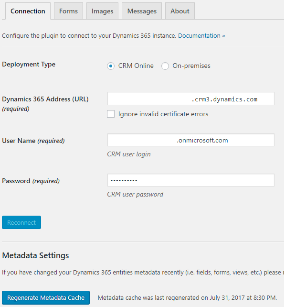Switch to the Forms tab
285x307 pixels.
click(68, 11)
